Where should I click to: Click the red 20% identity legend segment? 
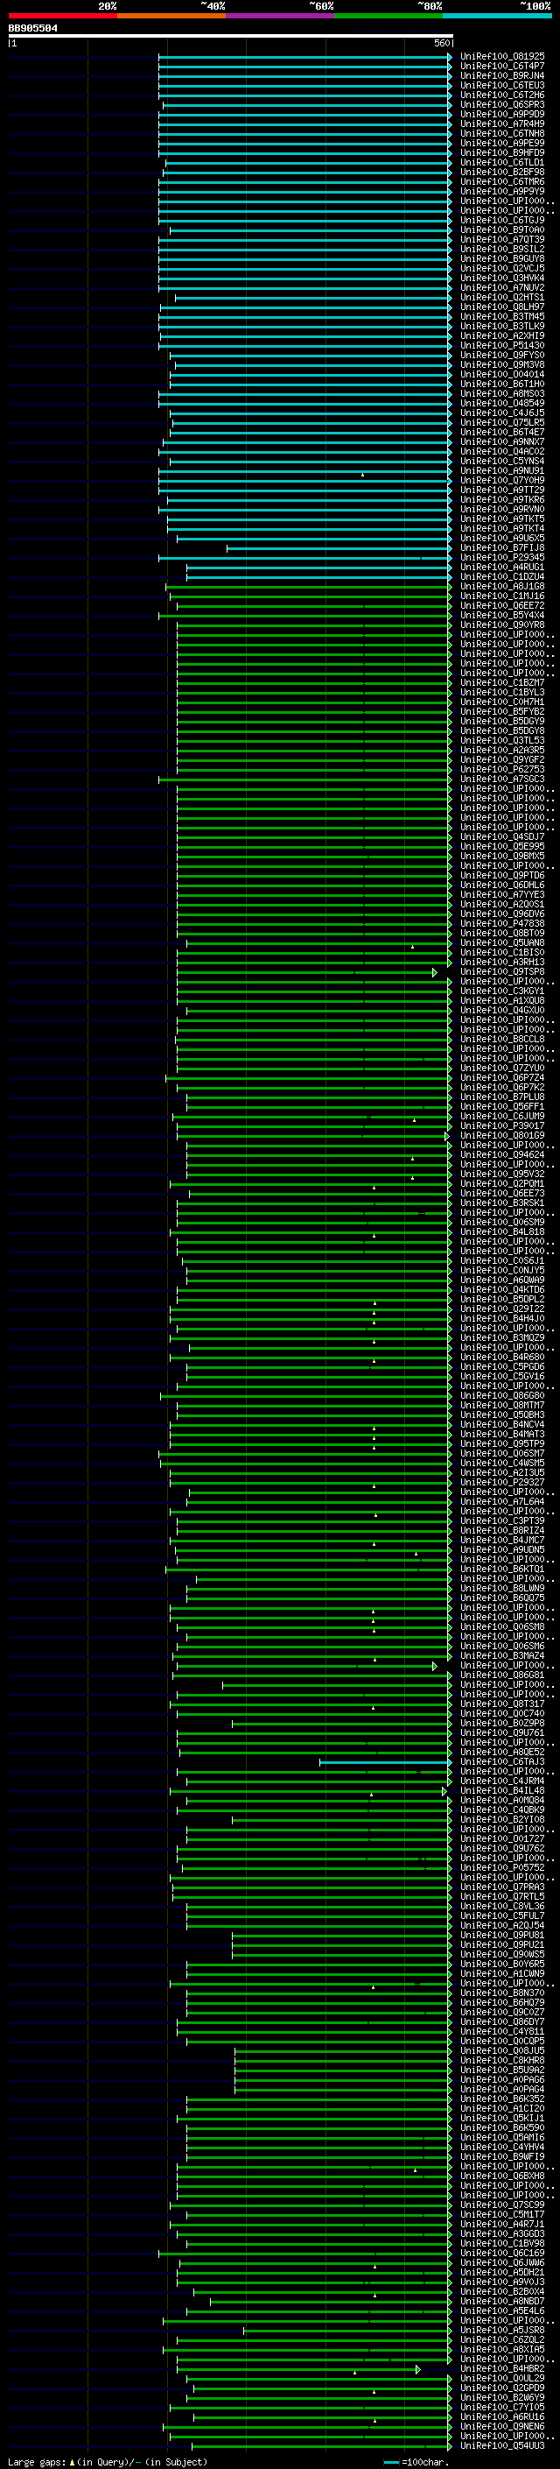point(62,16)
